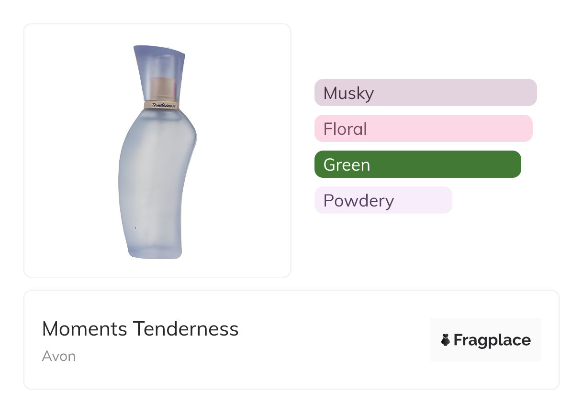This screenshot has height=413, width=583.
Task: Click the beige Tenderness band on bottle neck
Action: (x=161, y=104)
